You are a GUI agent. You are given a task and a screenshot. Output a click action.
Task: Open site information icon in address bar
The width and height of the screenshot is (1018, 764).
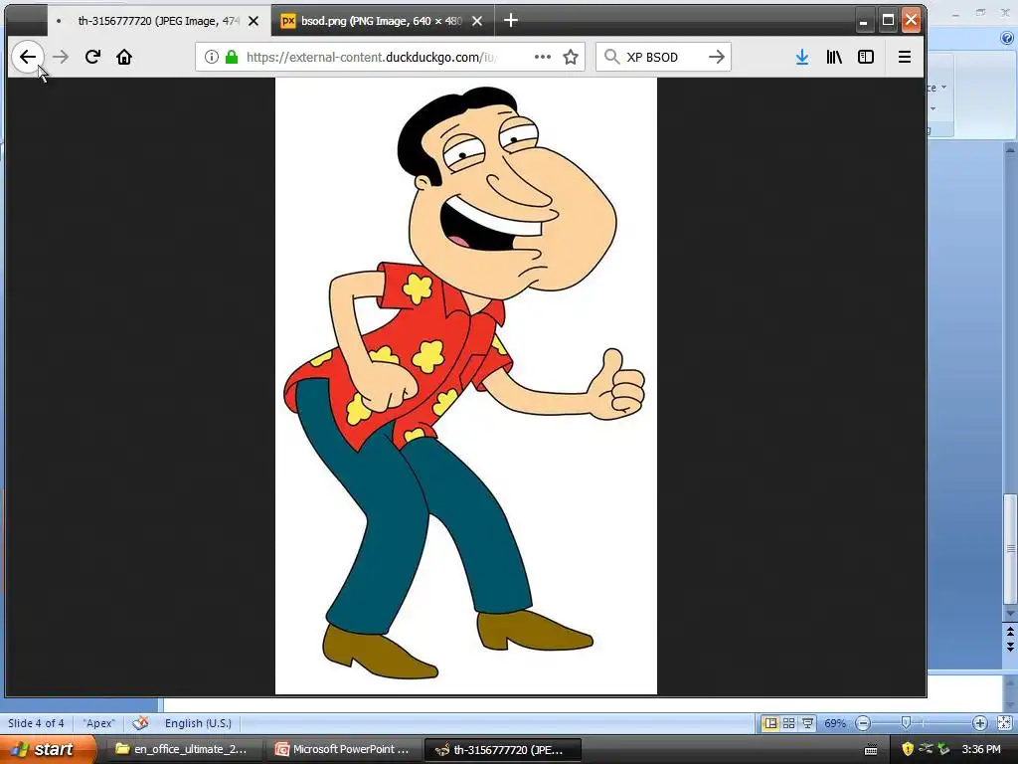212,57
